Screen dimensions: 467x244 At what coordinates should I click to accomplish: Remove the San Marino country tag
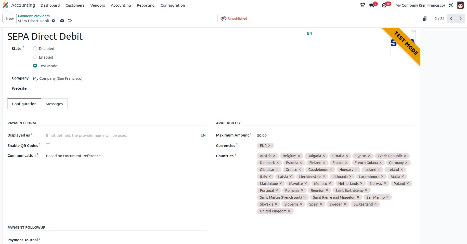(x=387, y=197)
